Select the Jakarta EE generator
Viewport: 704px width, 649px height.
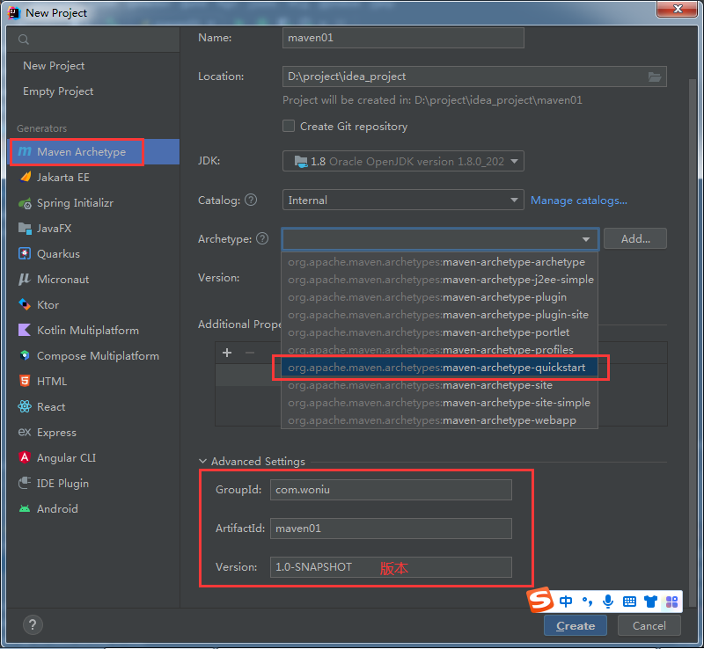coord(94,178)
